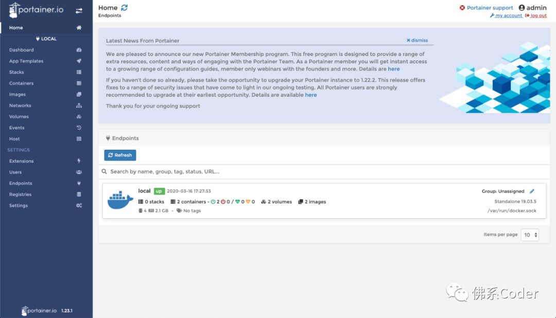Click the Dashboard gauge icon
Image resolution: width=556 pixels, height=318 pixels.
coord(79,50)
